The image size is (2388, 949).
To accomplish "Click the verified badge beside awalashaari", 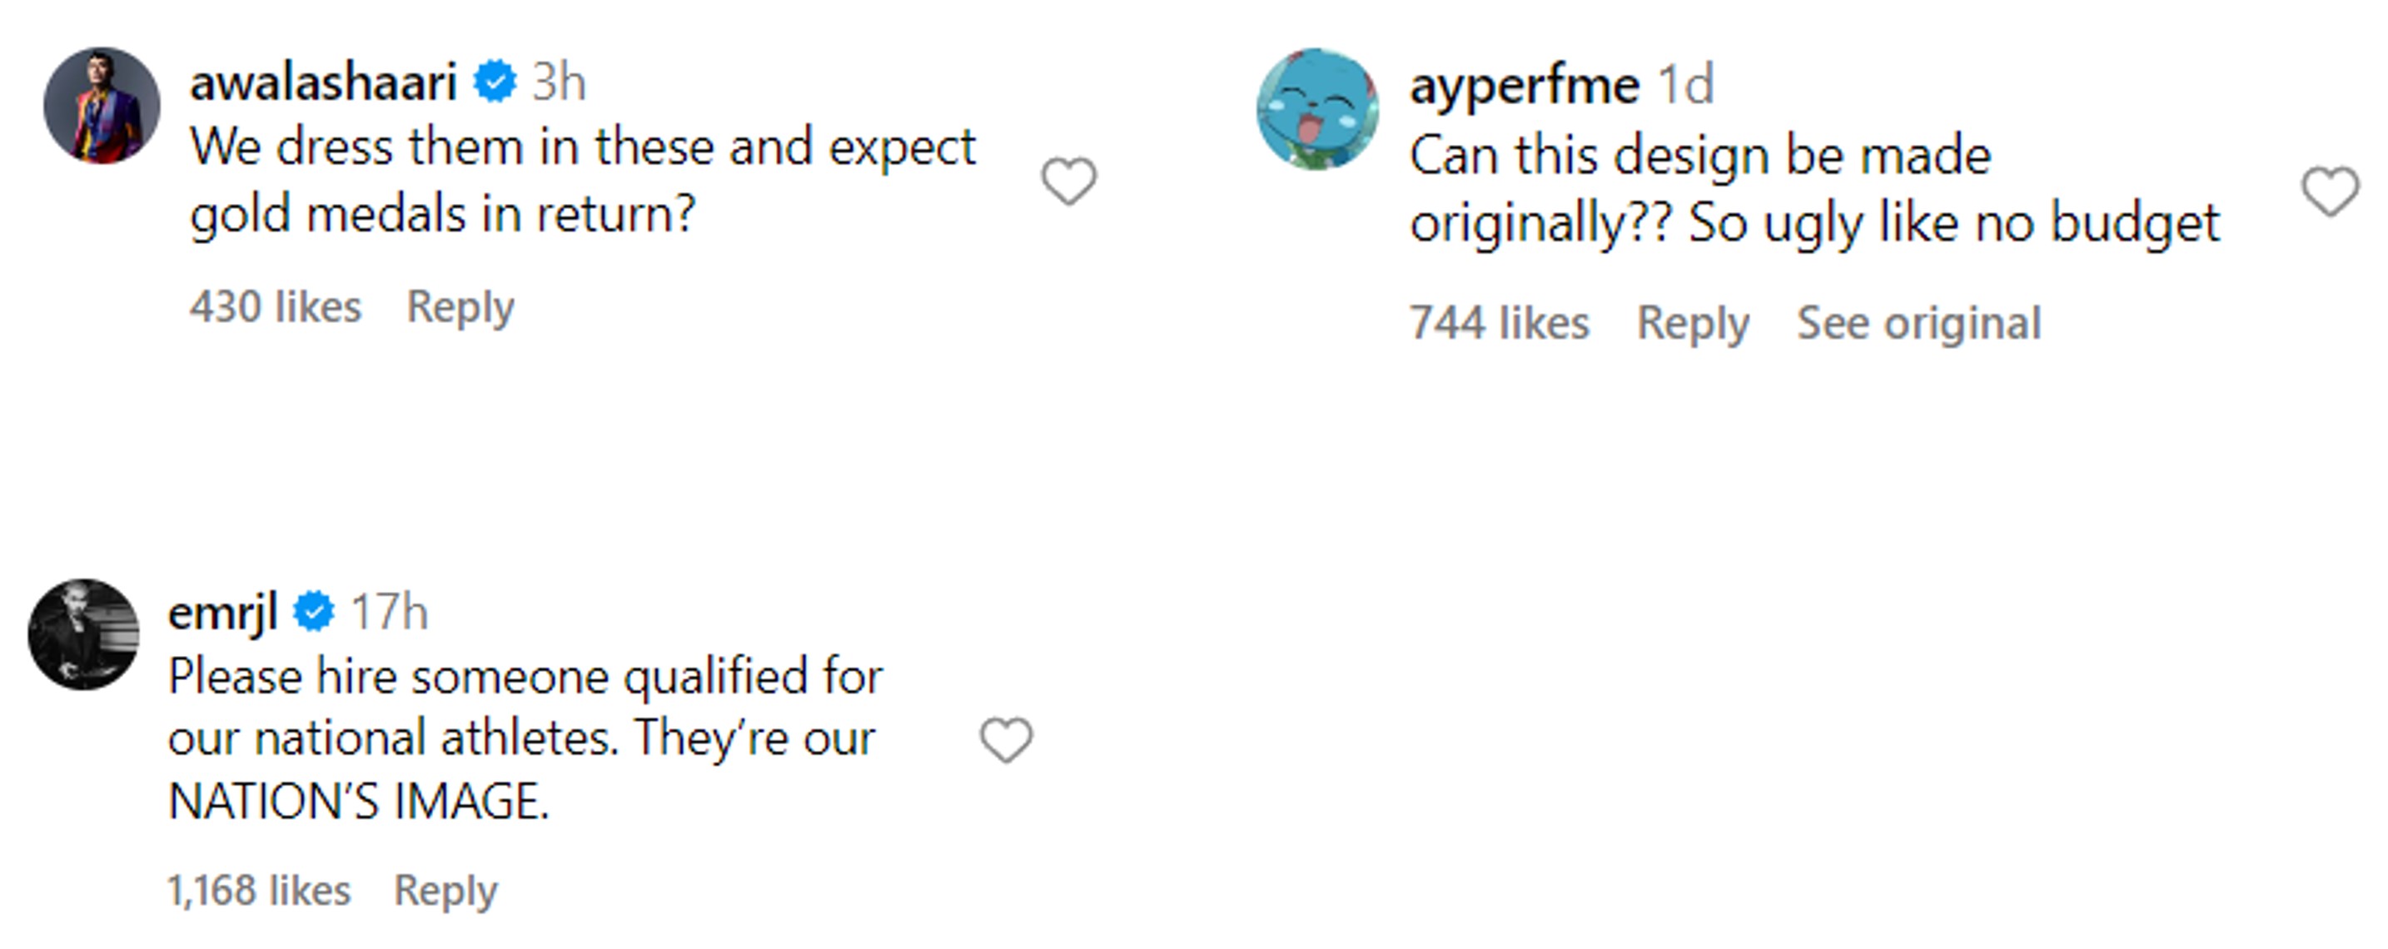I will coord(495,82).
